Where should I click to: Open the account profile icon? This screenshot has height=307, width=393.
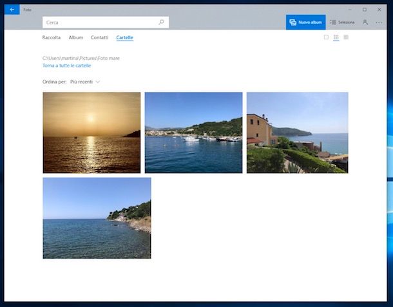(x=365, y=23)
